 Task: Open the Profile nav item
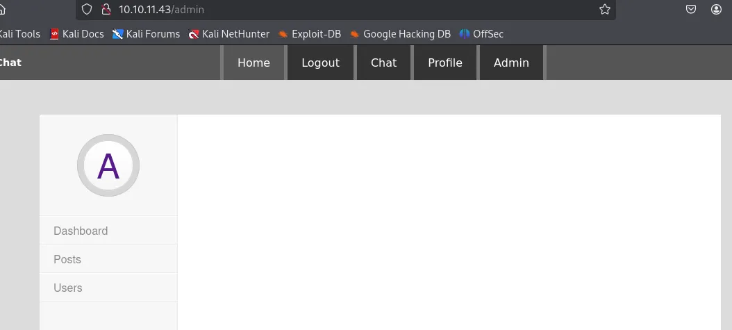(445, 63)
